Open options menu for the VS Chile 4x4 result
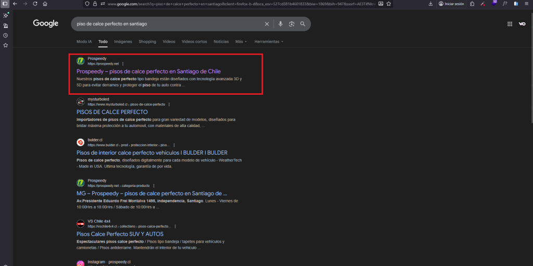This screenshot has height=266, width=533. click(175, 226)
